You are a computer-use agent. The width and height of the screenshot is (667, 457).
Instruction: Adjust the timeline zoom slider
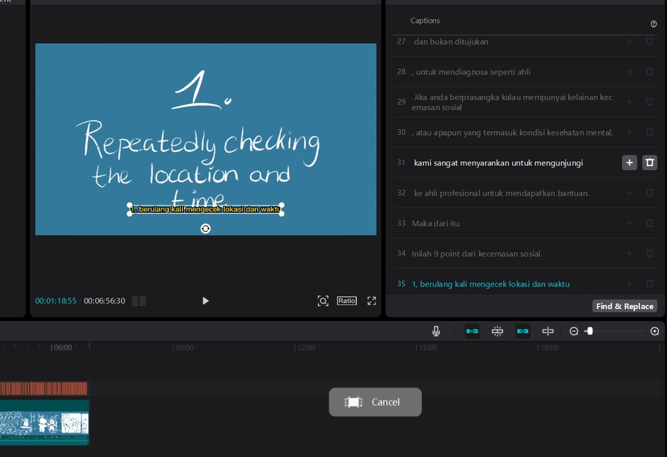pos(590,331)
